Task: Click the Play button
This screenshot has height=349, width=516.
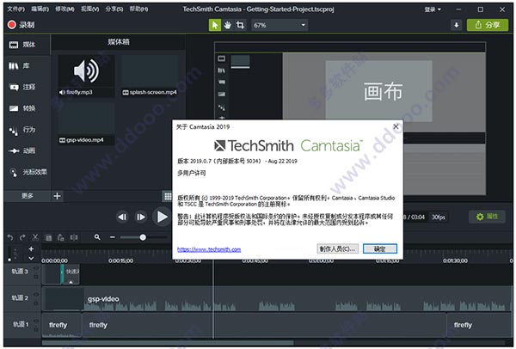Action: tap(162, 217)
